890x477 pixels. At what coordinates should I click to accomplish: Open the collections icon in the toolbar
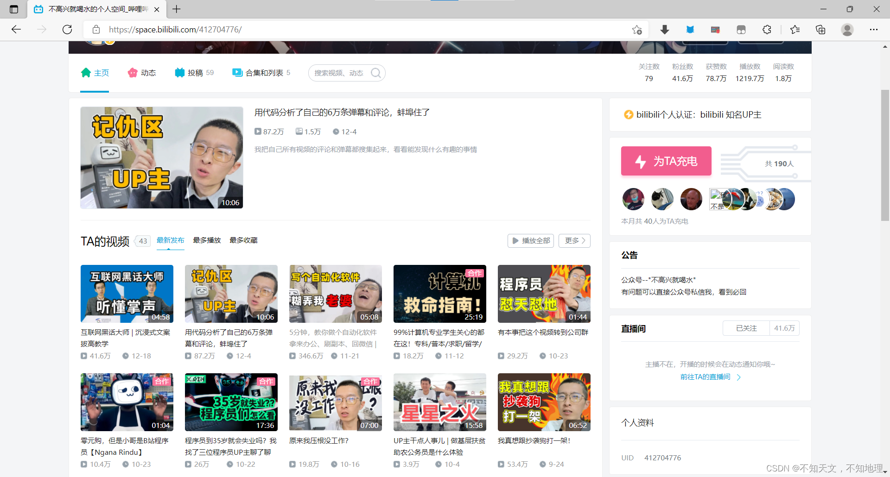coord(820,30)
